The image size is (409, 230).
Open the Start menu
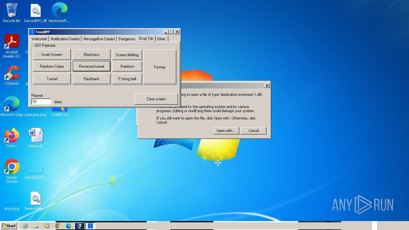click(x=9, y=226)
